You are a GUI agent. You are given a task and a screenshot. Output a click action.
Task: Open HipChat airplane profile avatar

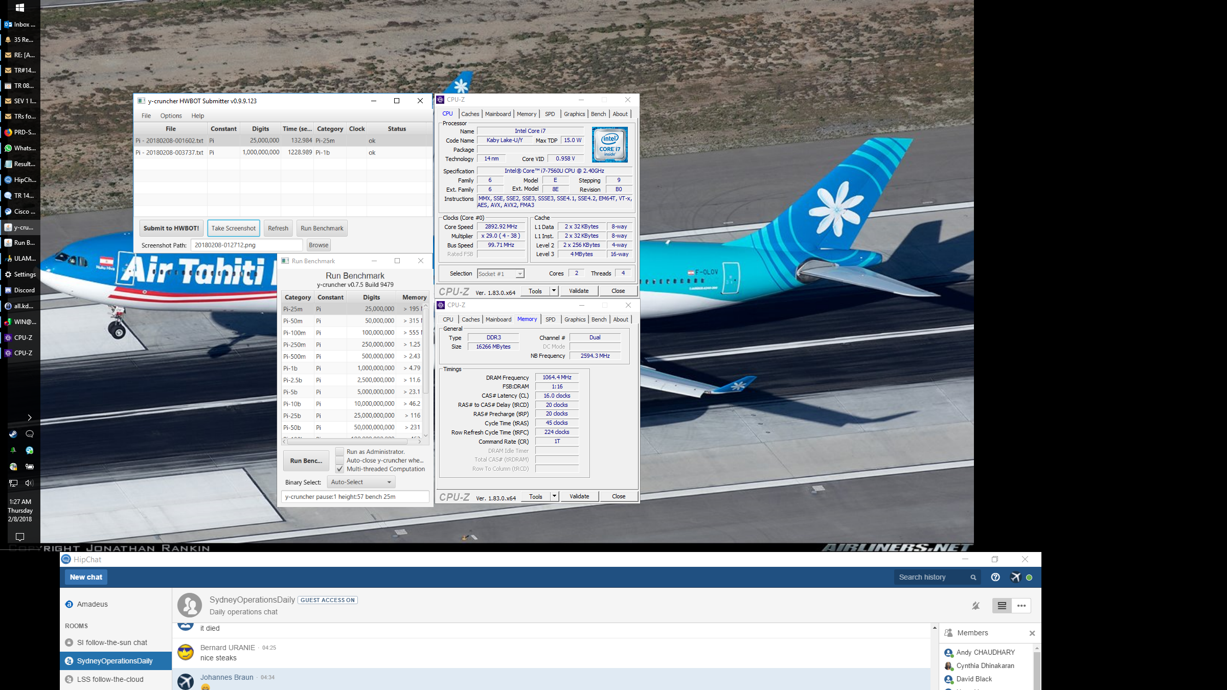click(1016, 577)
